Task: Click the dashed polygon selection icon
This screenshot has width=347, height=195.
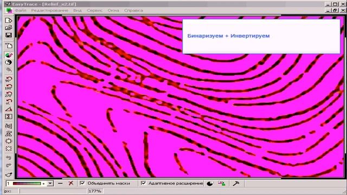Action: [9, 148]
